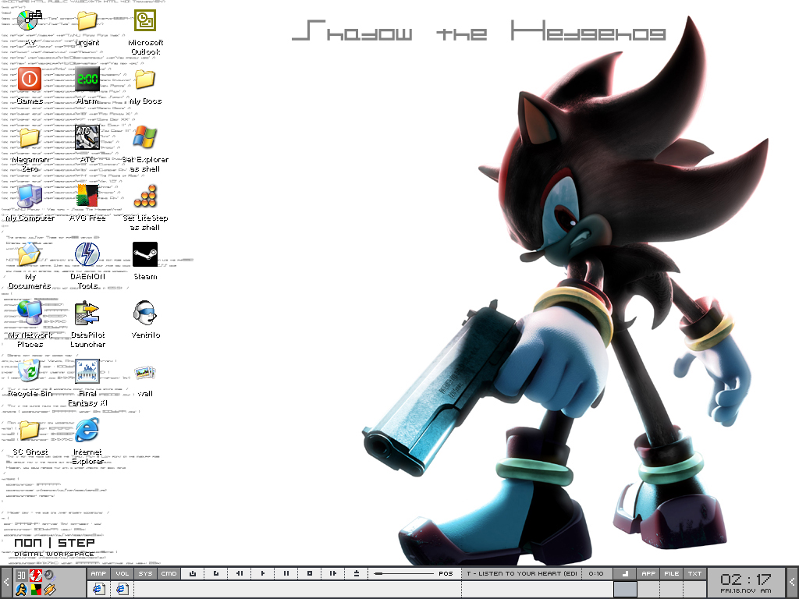Image resolution: width=799 pixels, height=599 pixels.
Task: Click the speaker volume tray icon
Action: 49,576
